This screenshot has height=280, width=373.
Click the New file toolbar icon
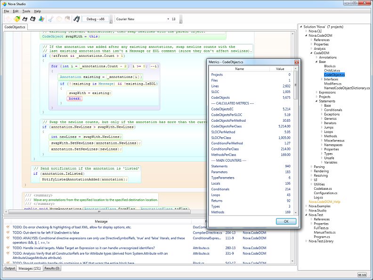point(8,19)
